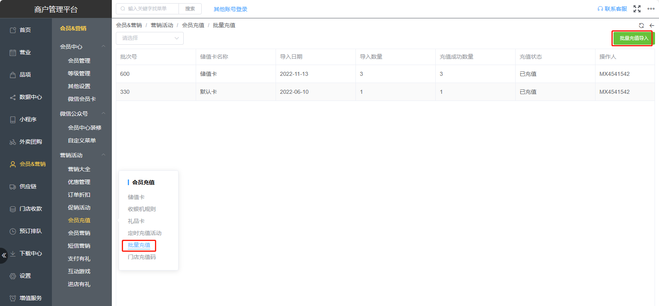Choose 收银机规则 in the popup menu
This screenshot has height=306, width=659.
pos(142,209)
